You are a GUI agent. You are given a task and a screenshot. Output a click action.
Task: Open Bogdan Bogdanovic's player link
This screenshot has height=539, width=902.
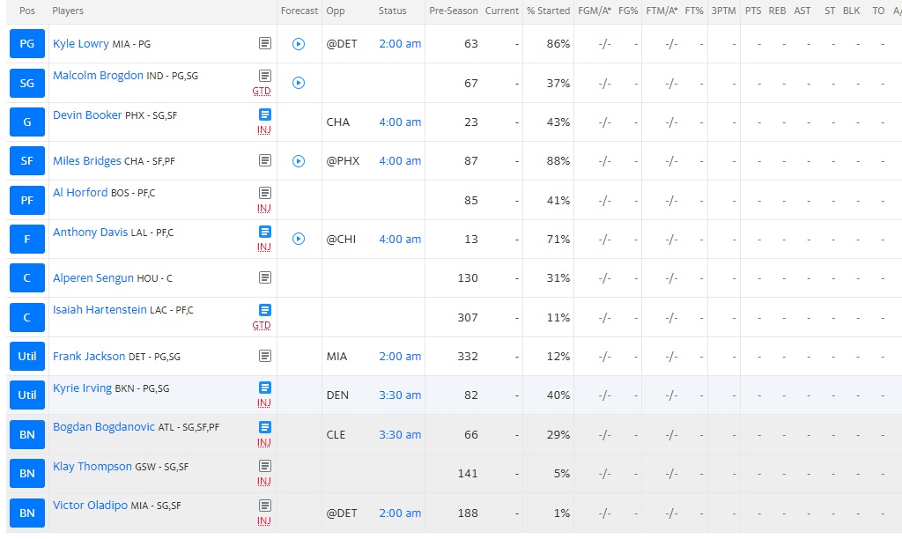[x=104, y=427]
